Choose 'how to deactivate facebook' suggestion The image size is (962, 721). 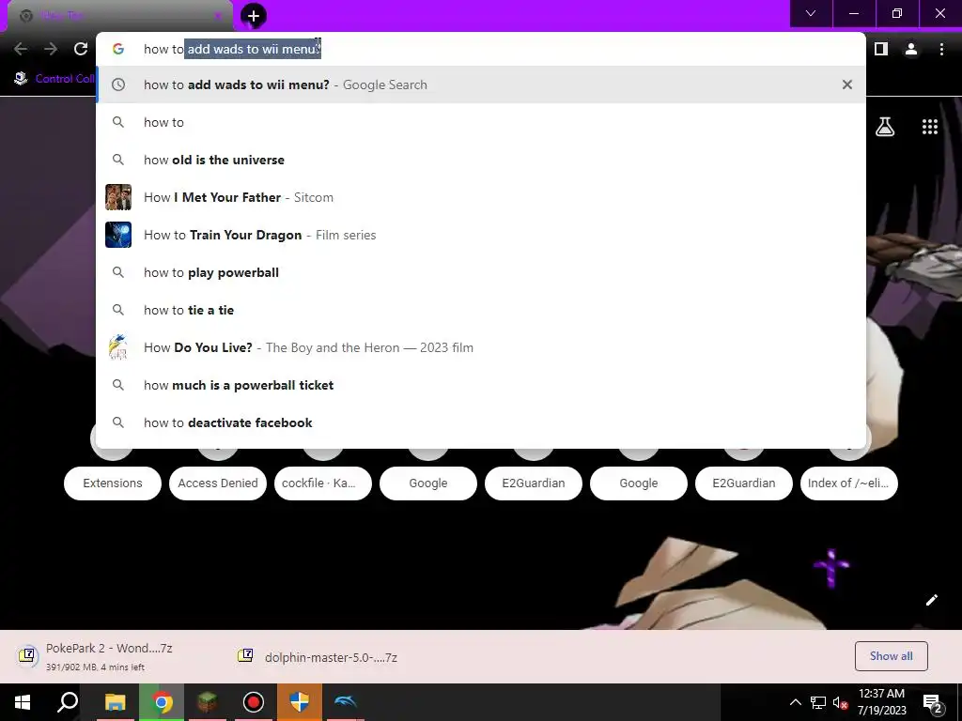(481, 422)
